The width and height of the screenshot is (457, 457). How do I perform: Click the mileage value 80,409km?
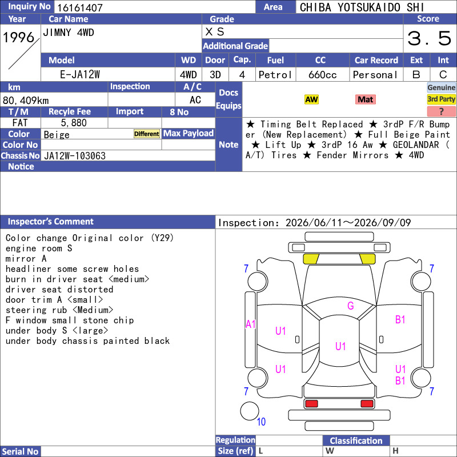tap(26, 101)
